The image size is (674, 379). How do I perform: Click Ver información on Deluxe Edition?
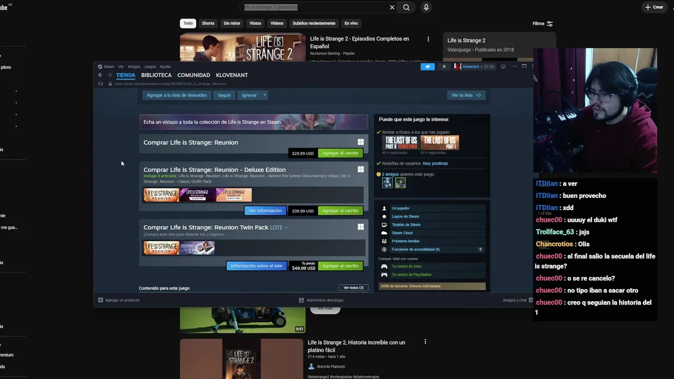(x=265, y=211)
